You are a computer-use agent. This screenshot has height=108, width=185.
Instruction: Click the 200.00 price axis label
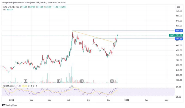tap(179, 75)
